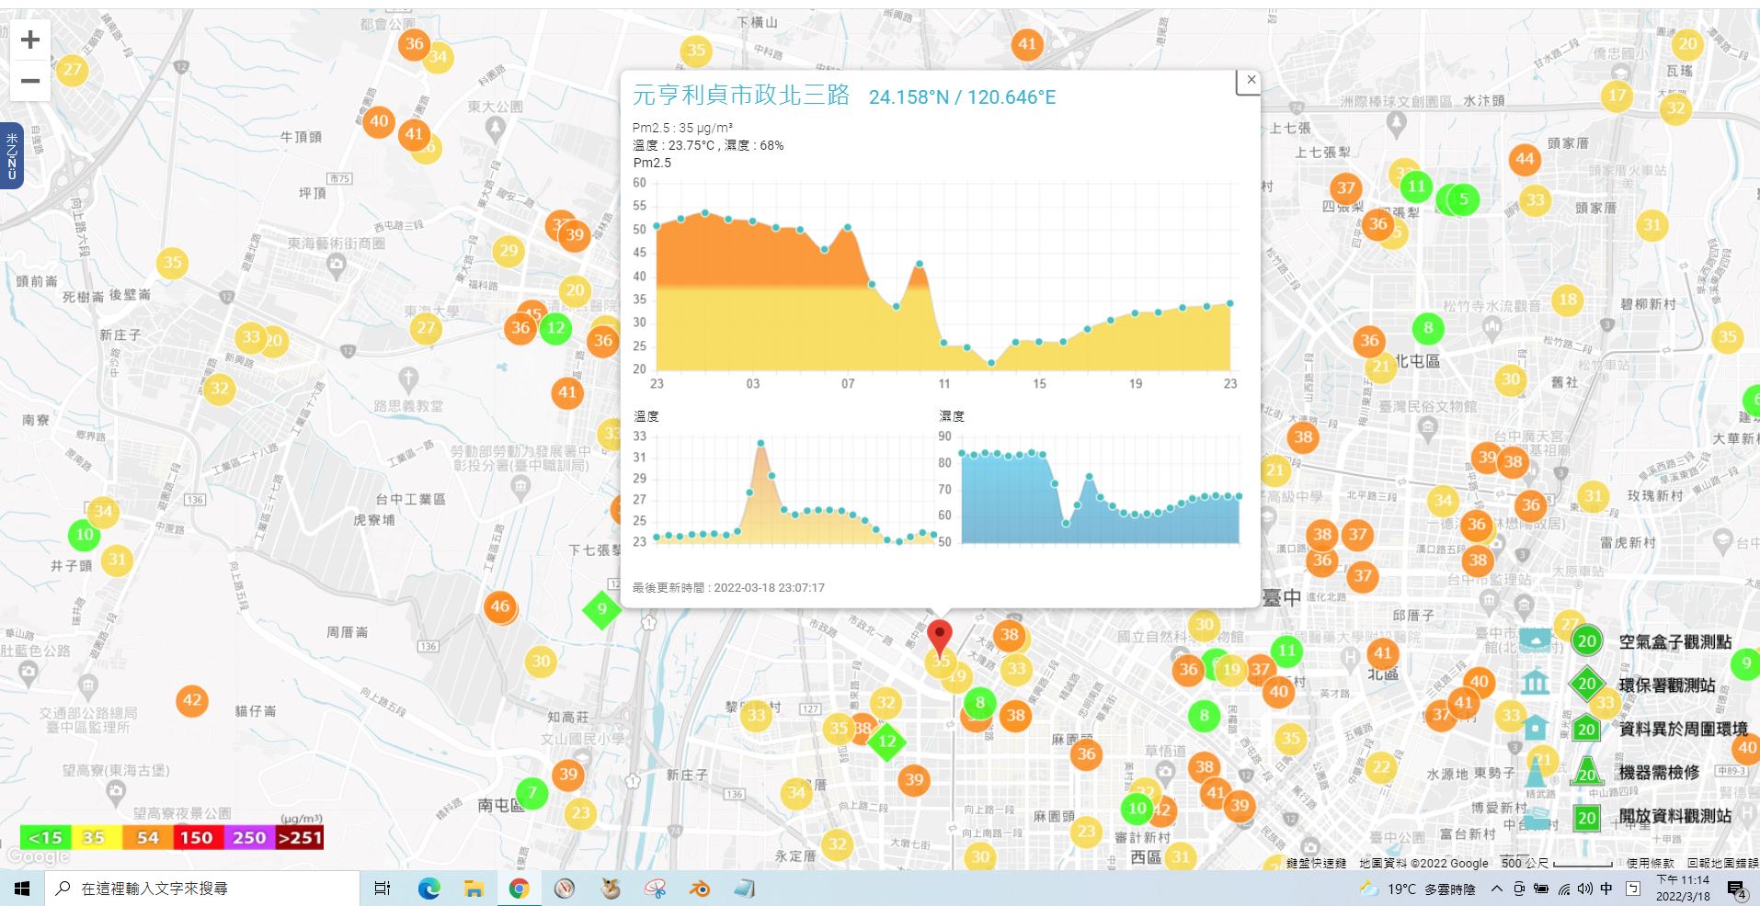Image resolution: width=1760 pixels, height=906 pixels.
Task: Select the red location pin marker
Action: (939, 638)
